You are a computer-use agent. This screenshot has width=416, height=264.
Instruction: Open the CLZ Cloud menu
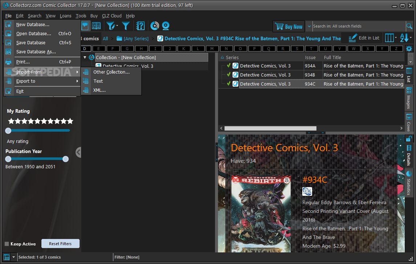112,16
